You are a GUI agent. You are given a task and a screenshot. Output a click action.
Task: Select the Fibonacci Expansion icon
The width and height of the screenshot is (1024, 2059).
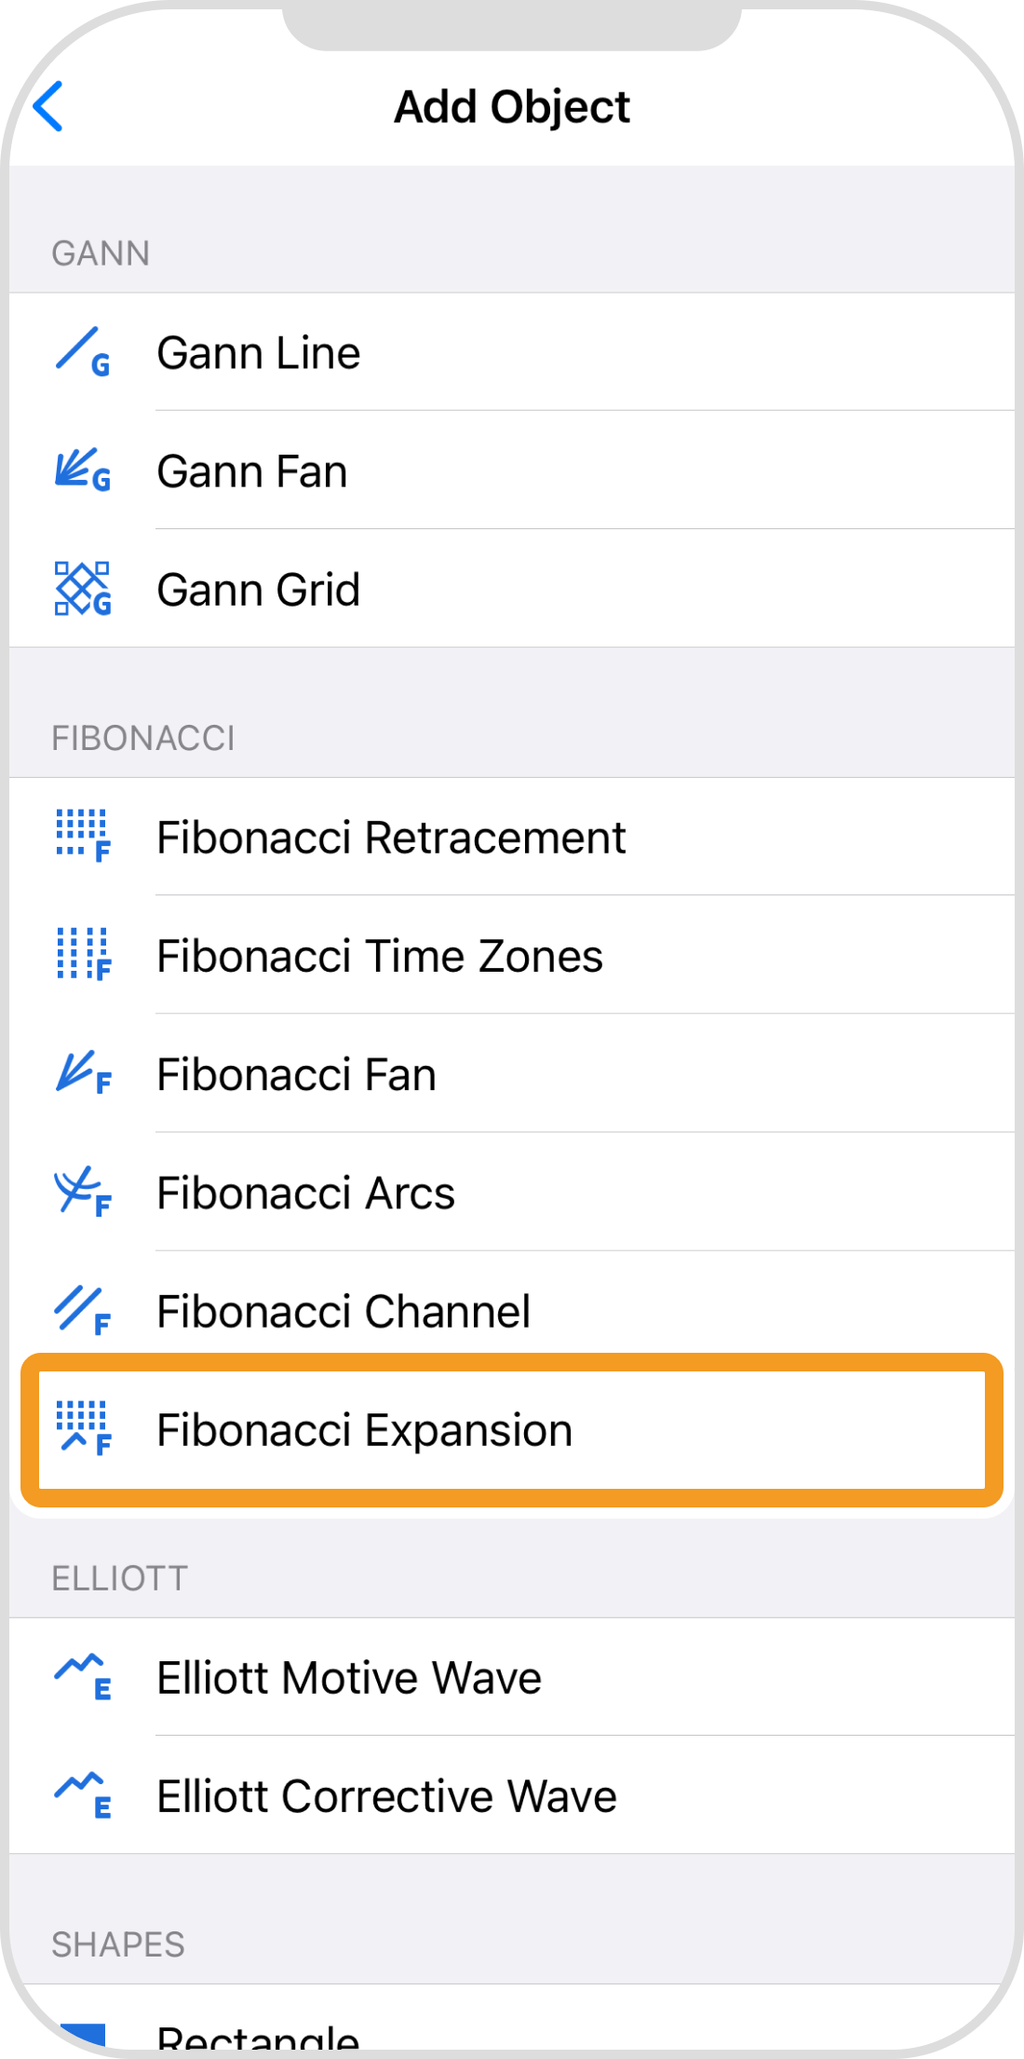click(82, 1428)
